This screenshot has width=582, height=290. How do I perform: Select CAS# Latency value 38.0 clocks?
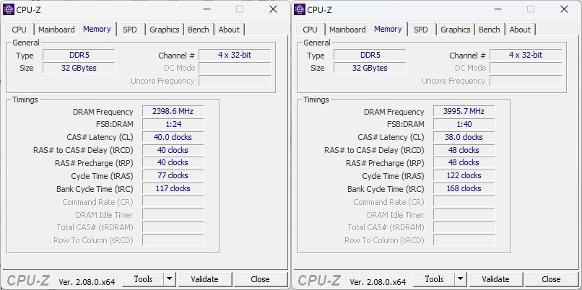[463, 137]
